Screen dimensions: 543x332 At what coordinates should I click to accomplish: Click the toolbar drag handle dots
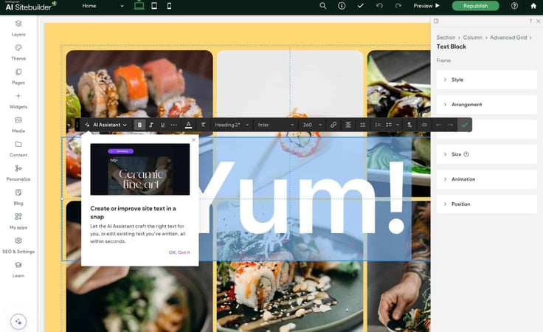coord(77,125)
